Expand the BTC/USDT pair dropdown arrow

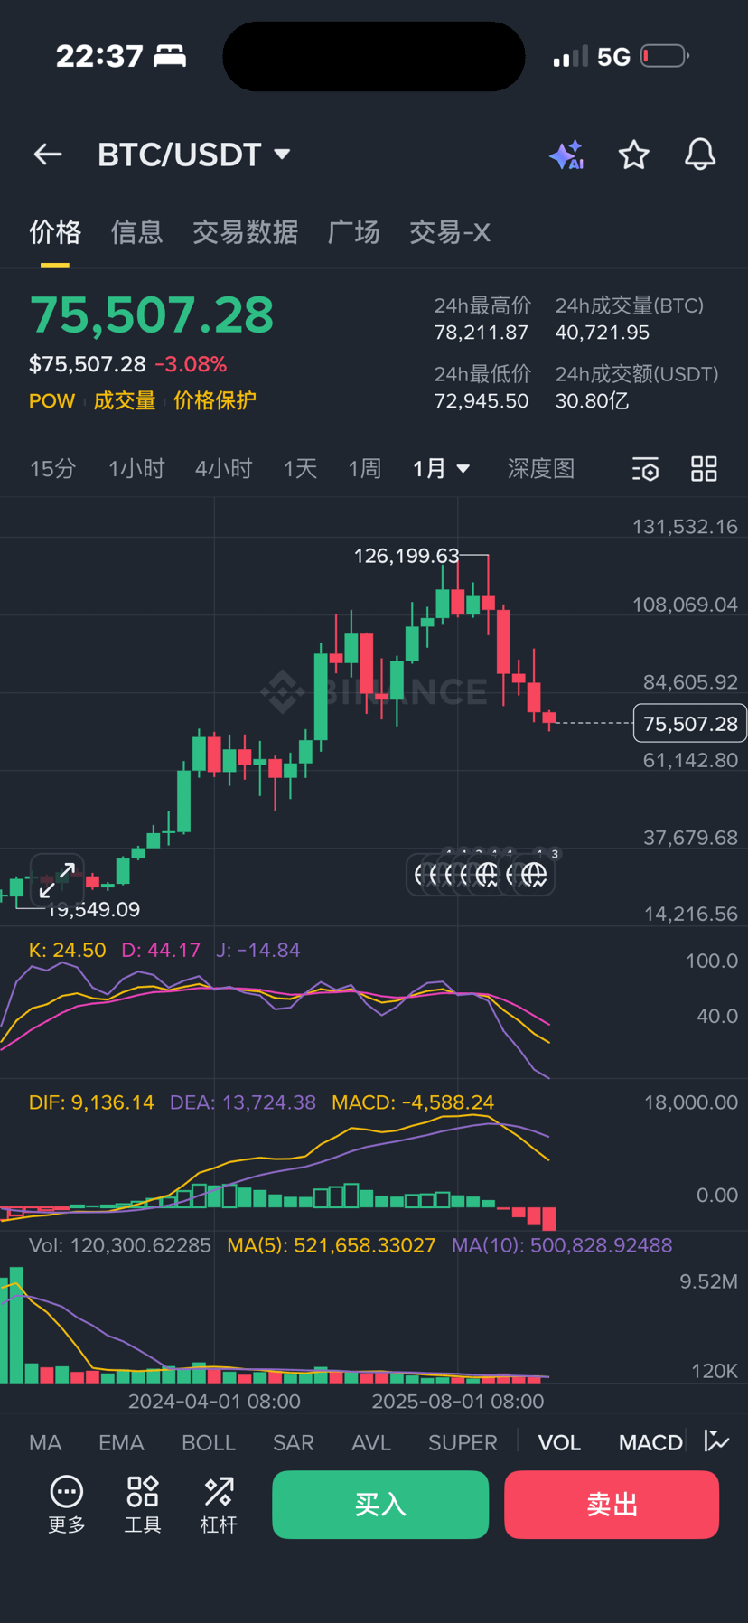[282, 155]
